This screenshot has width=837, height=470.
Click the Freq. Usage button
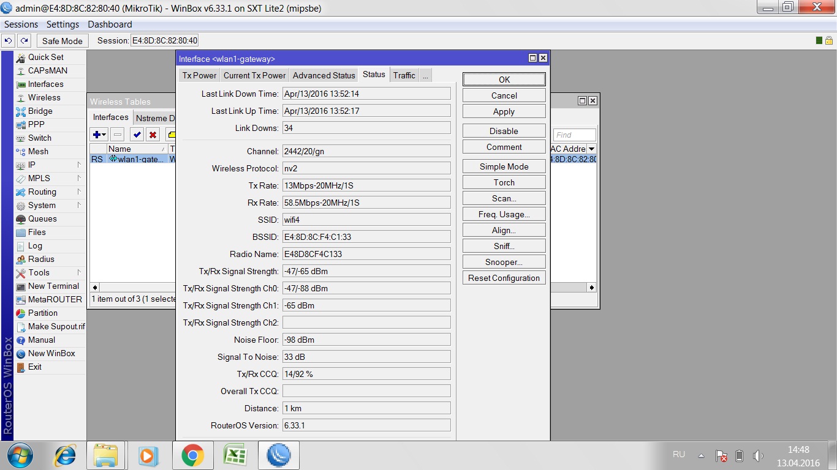tap(504, 214)
